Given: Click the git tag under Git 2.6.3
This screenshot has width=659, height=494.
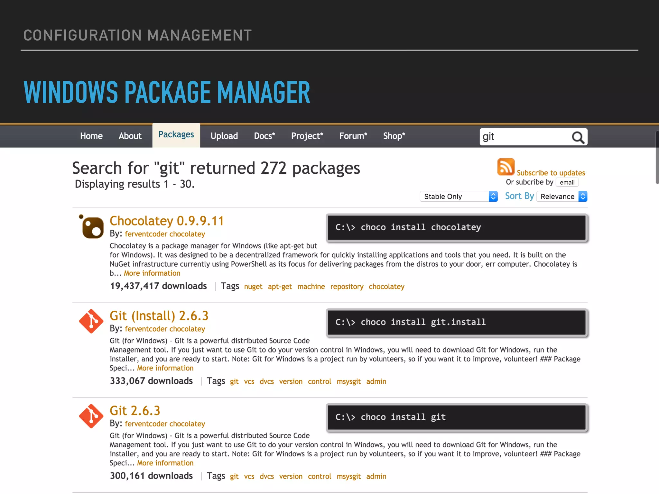Looking at the screenshot, I should (x=234, y=477).
